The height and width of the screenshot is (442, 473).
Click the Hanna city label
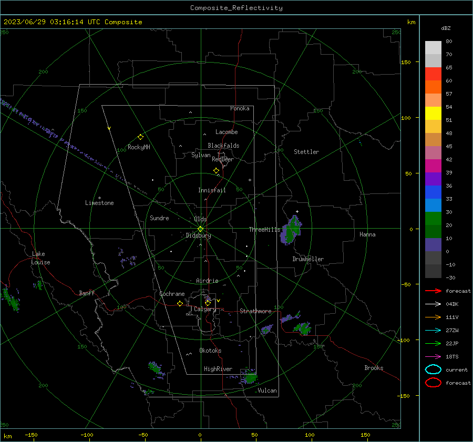tap(367, 234)
